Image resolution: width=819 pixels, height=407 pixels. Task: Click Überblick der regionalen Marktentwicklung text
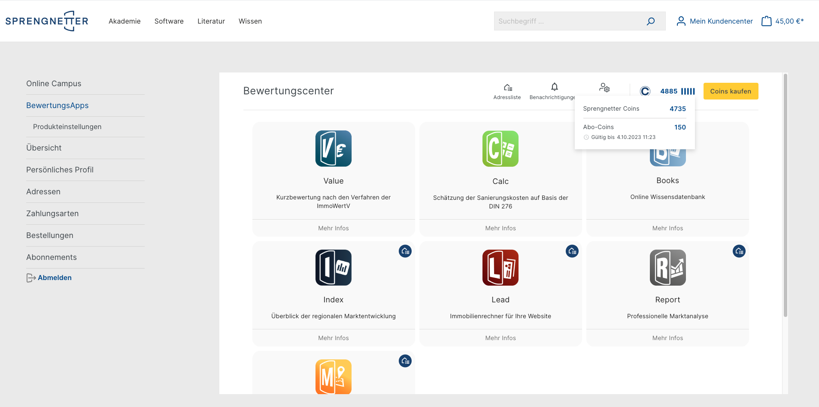(334, 316)
